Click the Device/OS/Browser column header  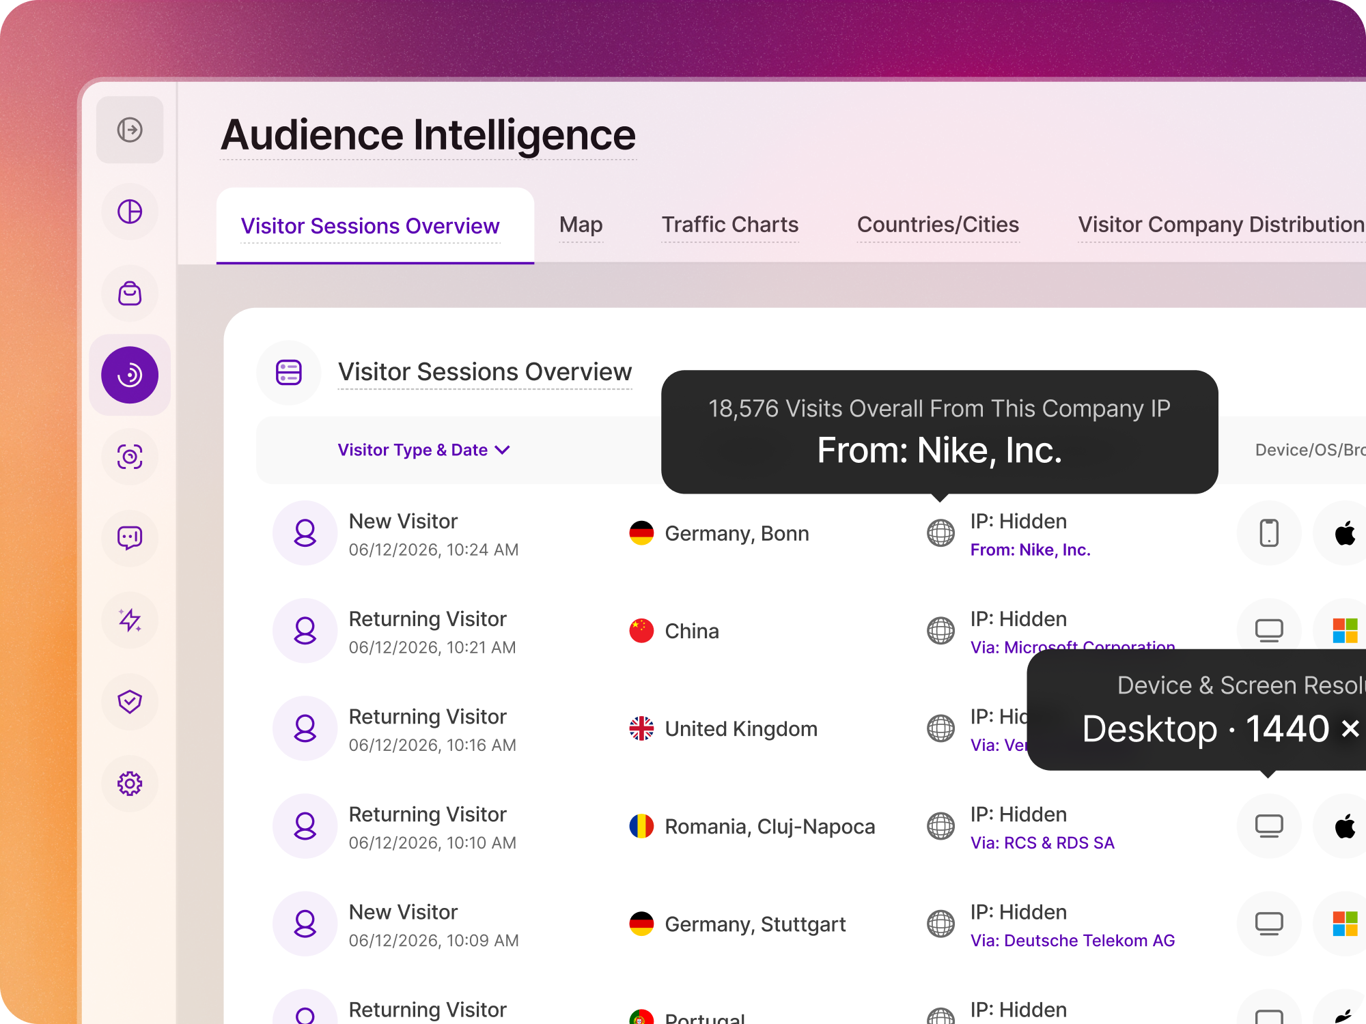pos(1310,450)
